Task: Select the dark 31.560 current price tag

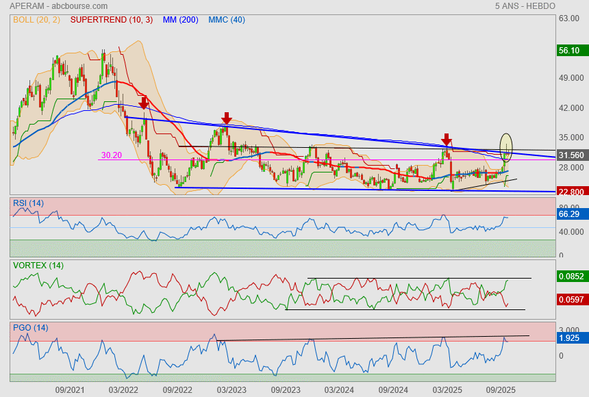Action: click(571, 155)
